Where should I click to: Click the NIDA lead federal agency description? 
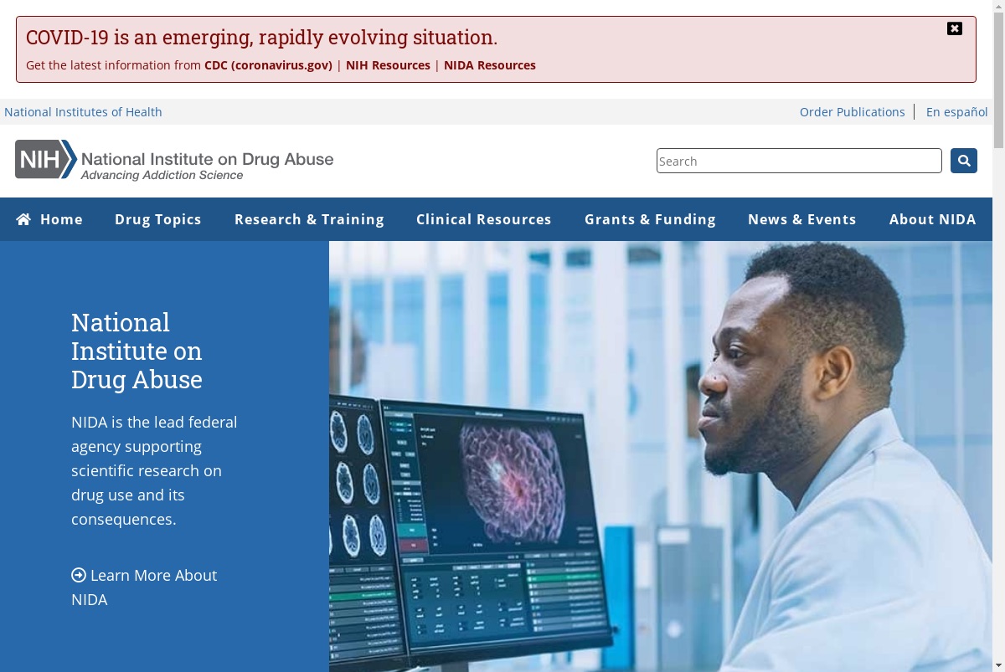pyautogui.click(x=154, y=470)
